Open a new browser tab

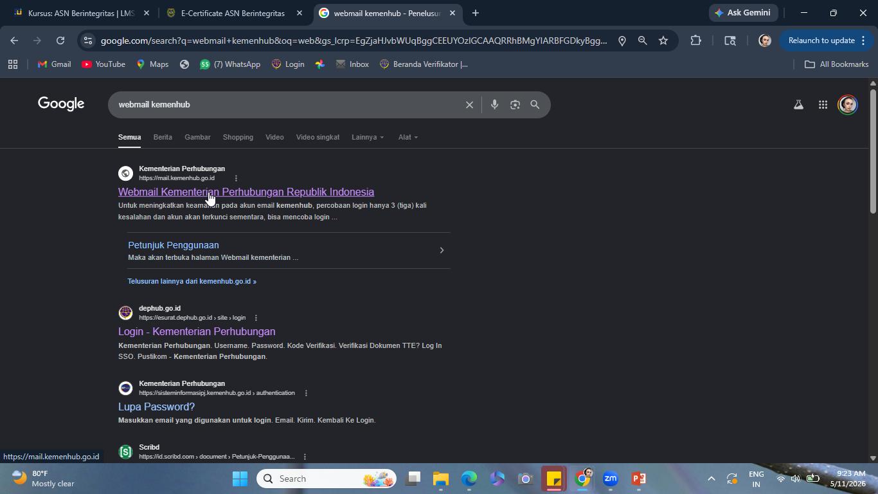click(475, 13)
